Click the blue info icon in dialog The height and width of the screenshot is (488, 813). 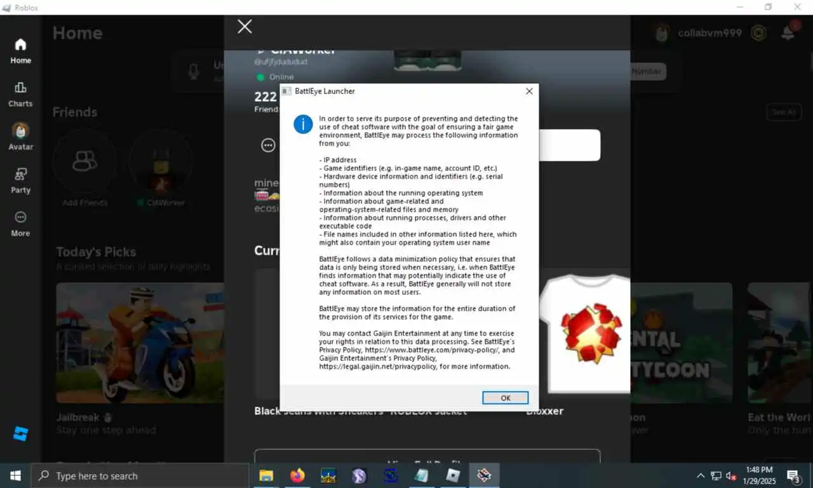pyautogui.click(x=303, y=124)
